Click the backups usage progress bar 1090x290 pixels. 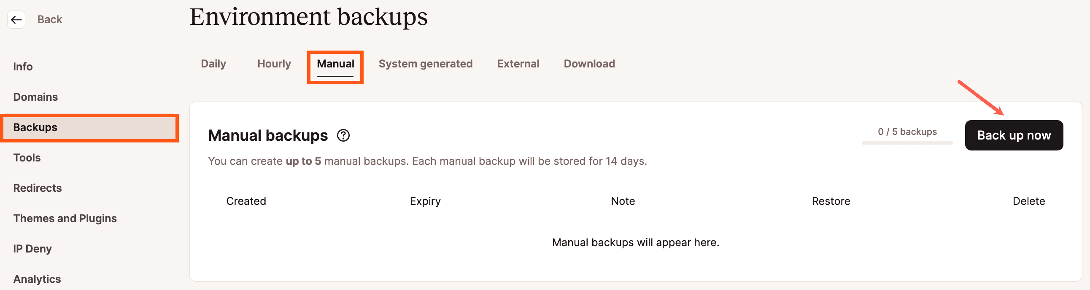(907, 143)
